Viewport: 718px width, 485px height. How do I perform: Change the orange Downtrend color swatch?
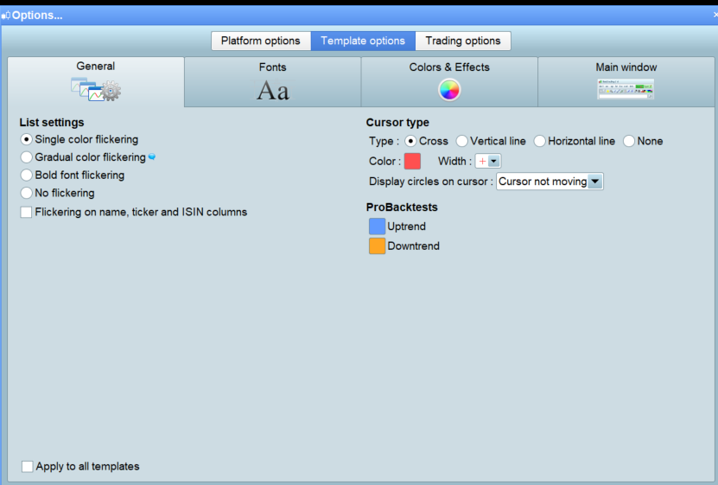(377, 246)
